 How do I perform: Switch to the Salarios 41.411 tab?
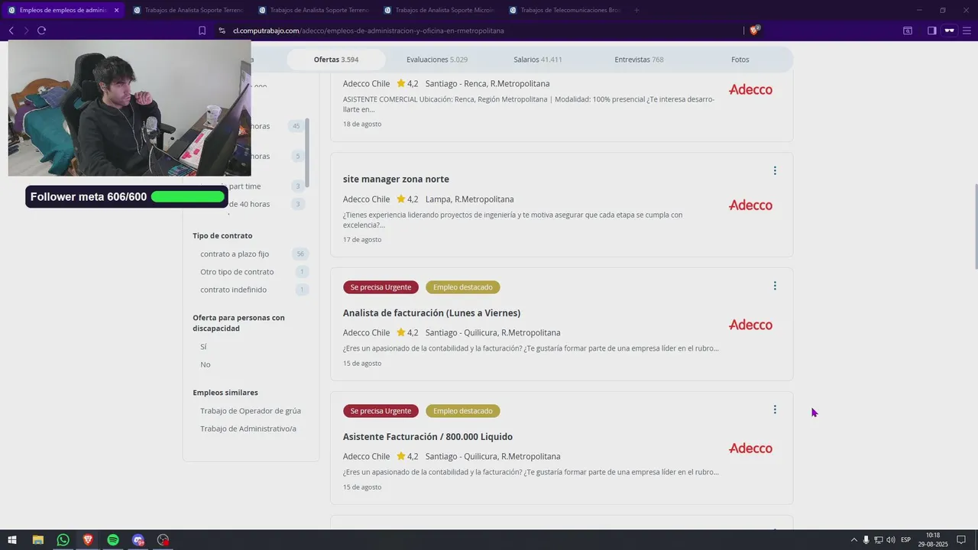538,60
